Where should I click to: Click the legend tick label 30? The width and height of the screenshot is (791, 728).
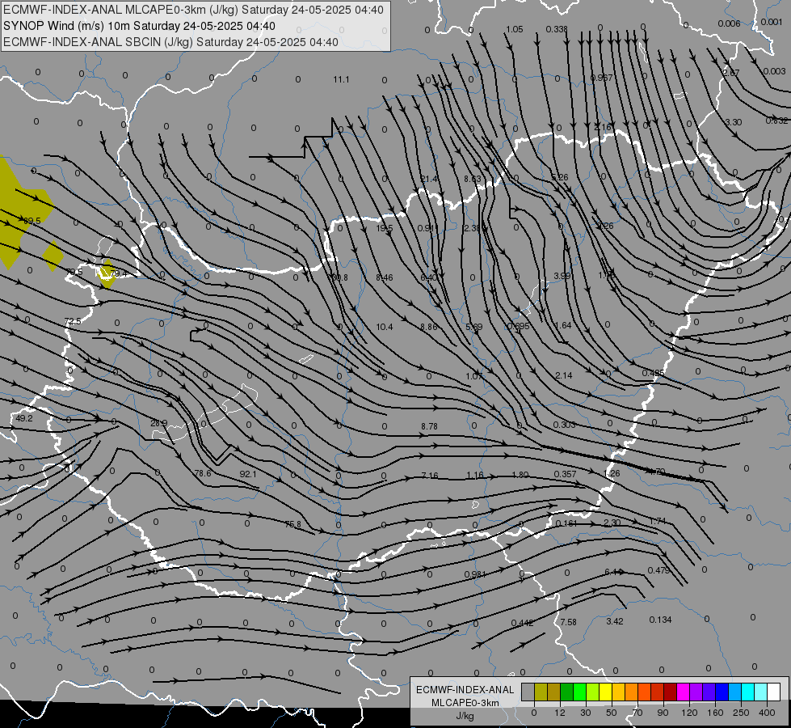[585, 713]
